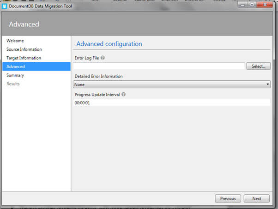The width and height of the screenshot is (278, 209).
Task: Minimize the Data Migration Tool window
Action: 243,5
